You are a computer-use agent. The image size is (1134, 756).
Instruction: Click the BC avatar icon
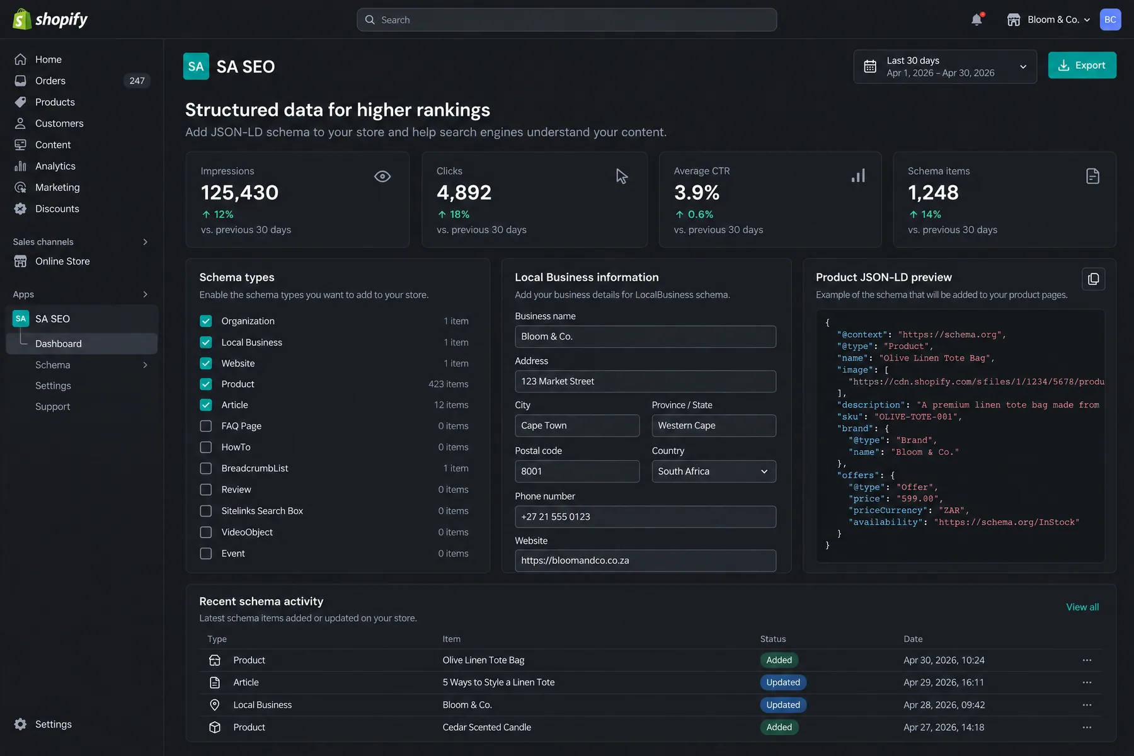(x=1110, y=20)
